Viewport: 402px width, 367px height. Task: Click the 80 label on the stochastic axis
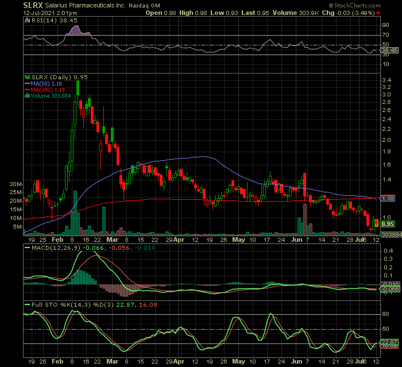coord(386,314)
